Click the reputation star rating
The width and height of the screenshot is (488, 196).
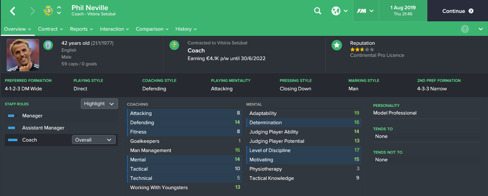(x=362, y=49)
